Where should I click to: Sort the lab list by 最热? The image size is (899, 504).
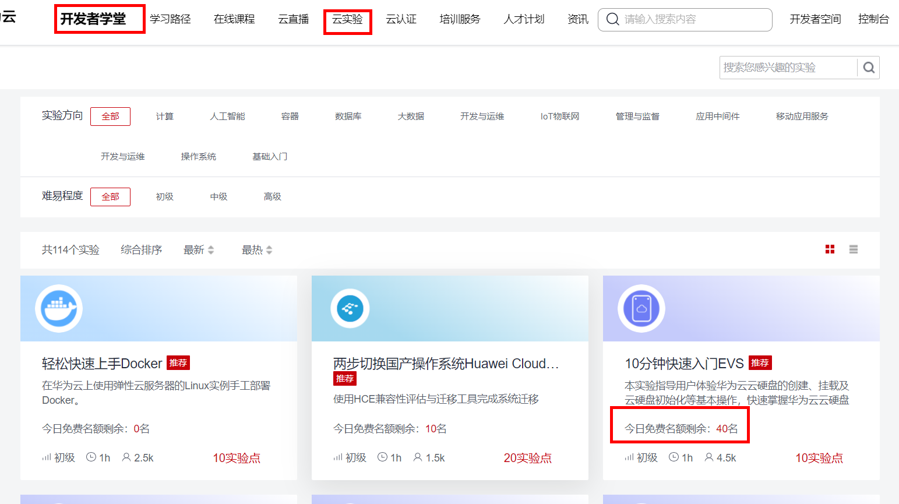257,250
